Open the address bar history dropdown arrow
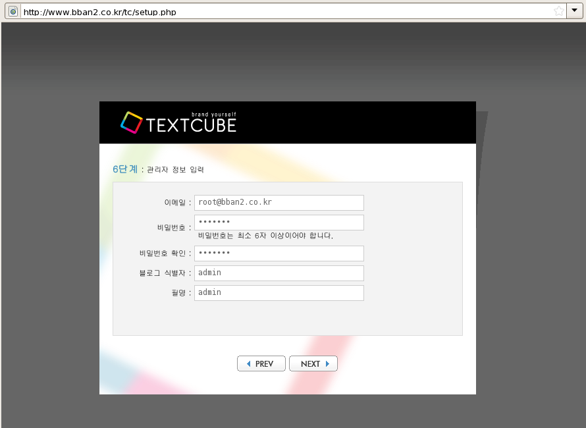This screenshot has width=586, height=428. click(575, 11)
